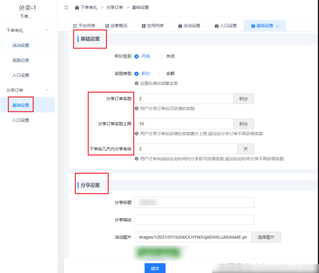Click 选择图片 to choose an image

click(266, 237)
